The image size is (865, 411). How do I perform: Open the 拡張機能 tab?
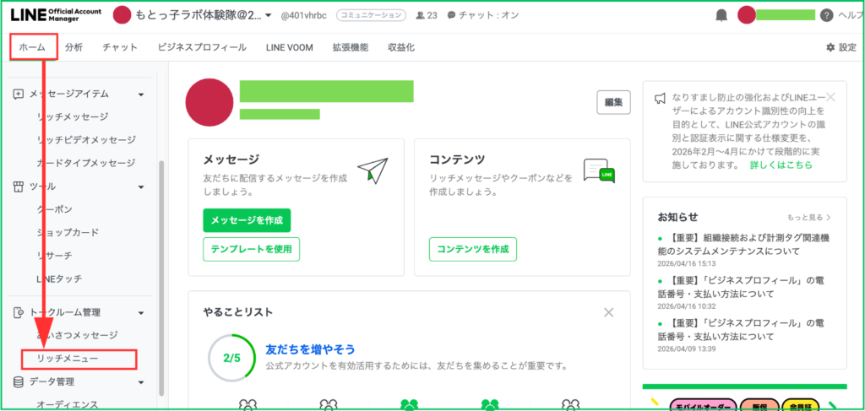pyautogui.click(x=350, y=47)
